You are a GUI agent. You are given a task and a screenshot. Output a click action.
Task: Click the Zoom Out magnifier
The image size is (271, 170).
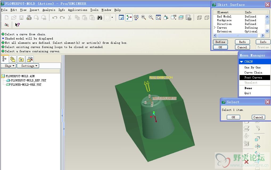pyautogui.click(x=151, y=18)
